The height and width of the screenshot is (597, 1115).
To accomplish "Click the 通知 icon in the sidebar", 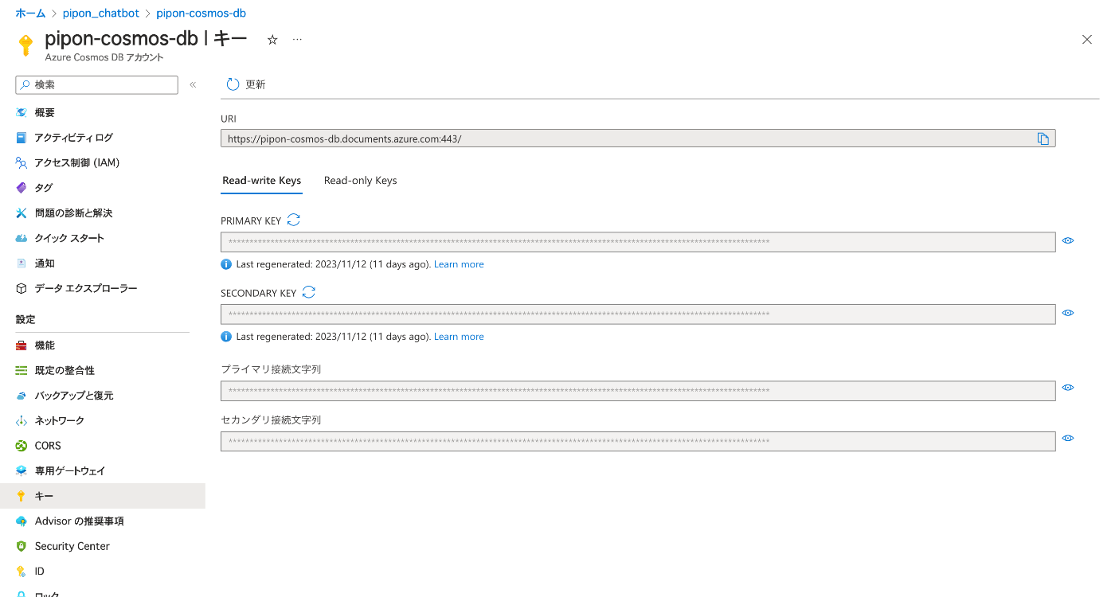I will [22, 263].
